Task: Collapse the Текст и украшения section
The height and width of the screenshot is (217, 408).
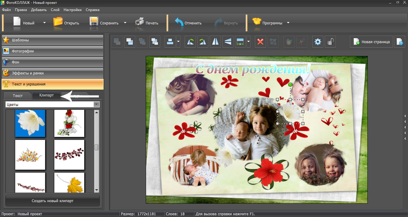Action: 53,84
